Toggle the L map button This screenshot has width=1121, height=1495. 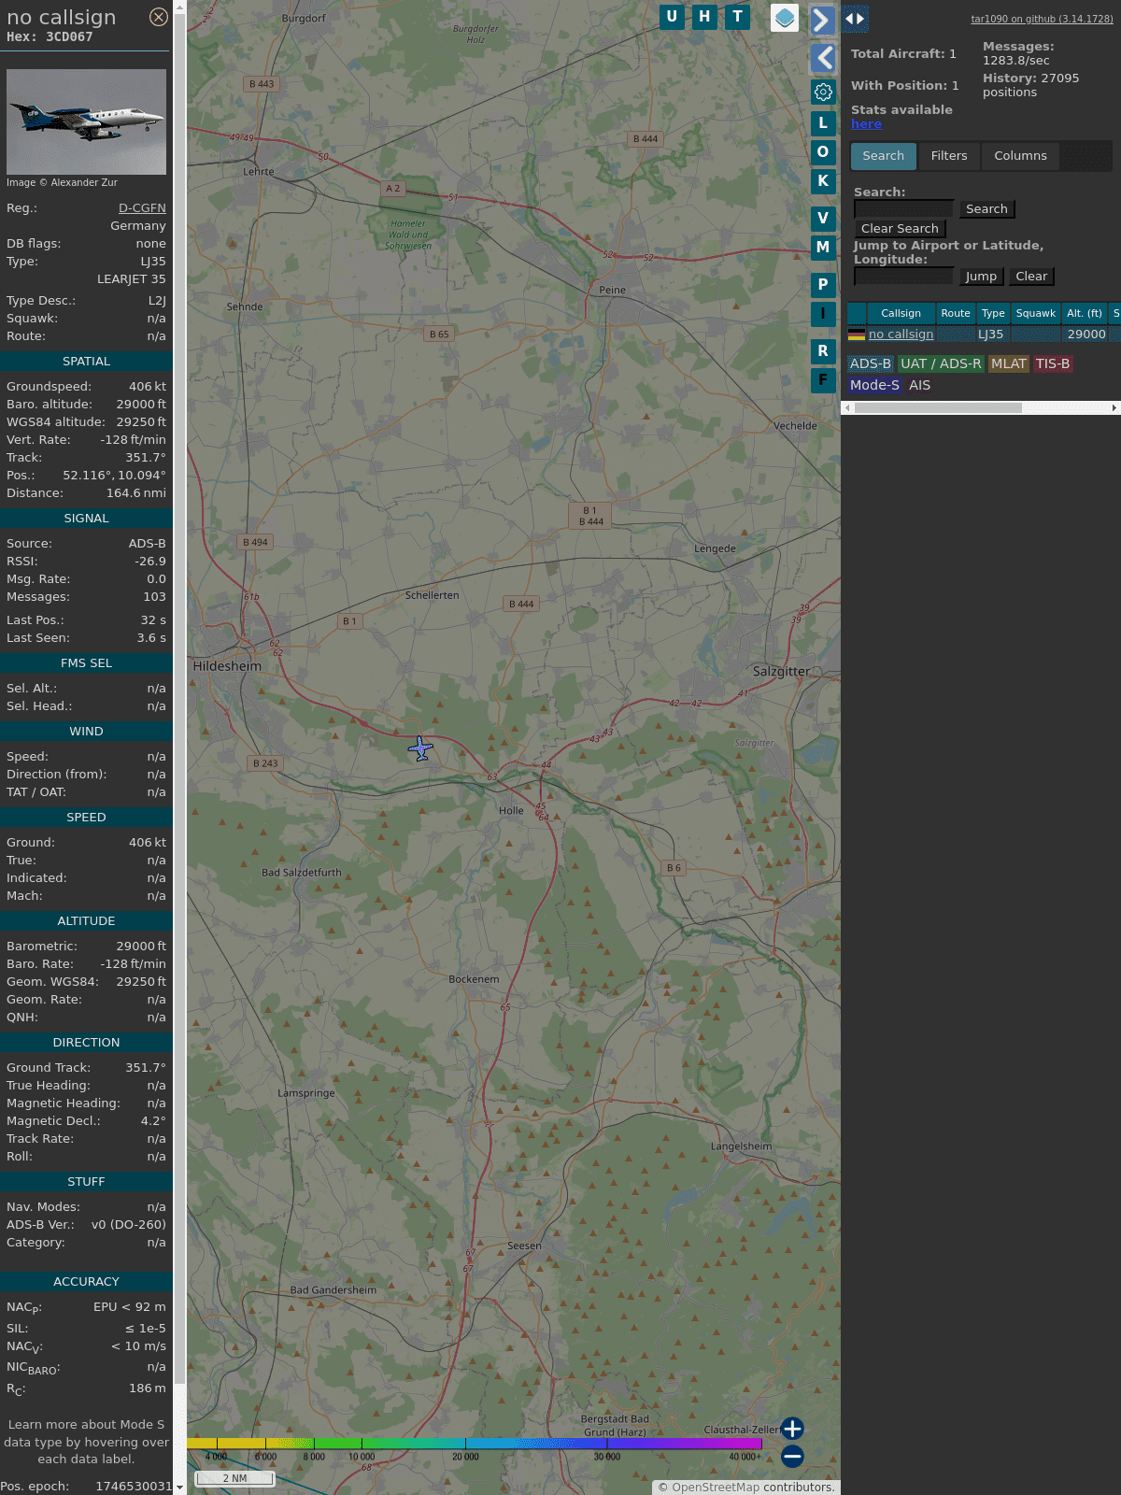(823, 122)
